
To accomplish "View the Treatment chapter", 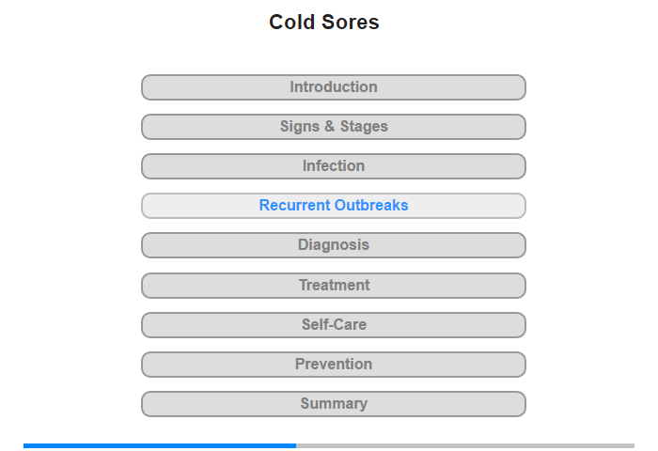I will (333, 286).
